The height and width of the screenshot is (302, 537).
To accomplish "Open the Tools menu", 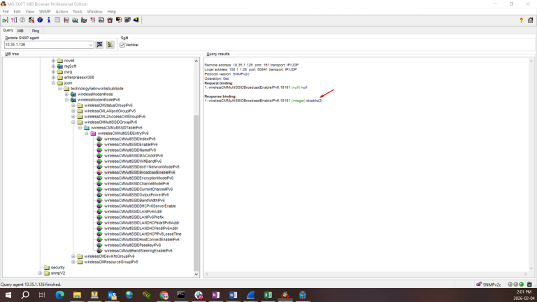I will click(x=78, y=11).
